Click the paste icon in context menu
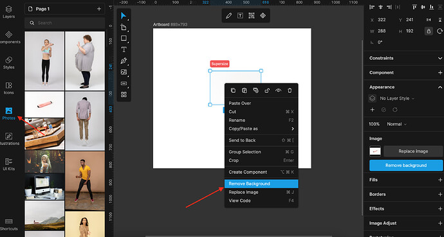This screenshot has height=237, width=444. [x=244, y=91]
